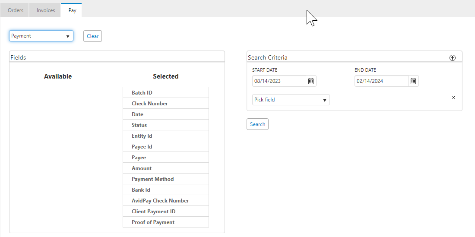Click the Clear button
Screen dimensions: 475x237
click(92, 36)
